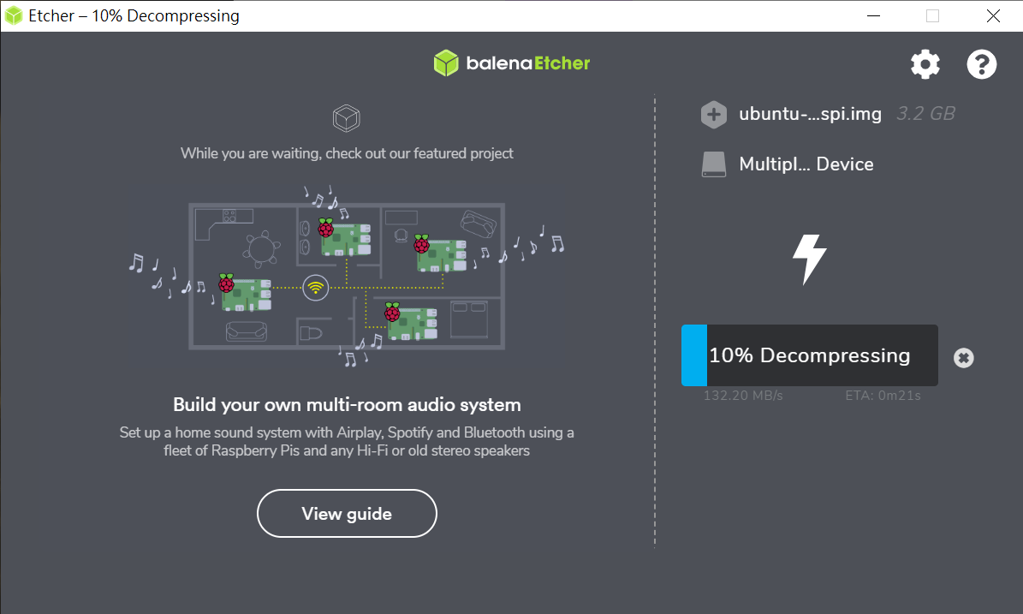Click the ETA 0m21s indicator
This screenshot has height=614, width=1023.
884,396
